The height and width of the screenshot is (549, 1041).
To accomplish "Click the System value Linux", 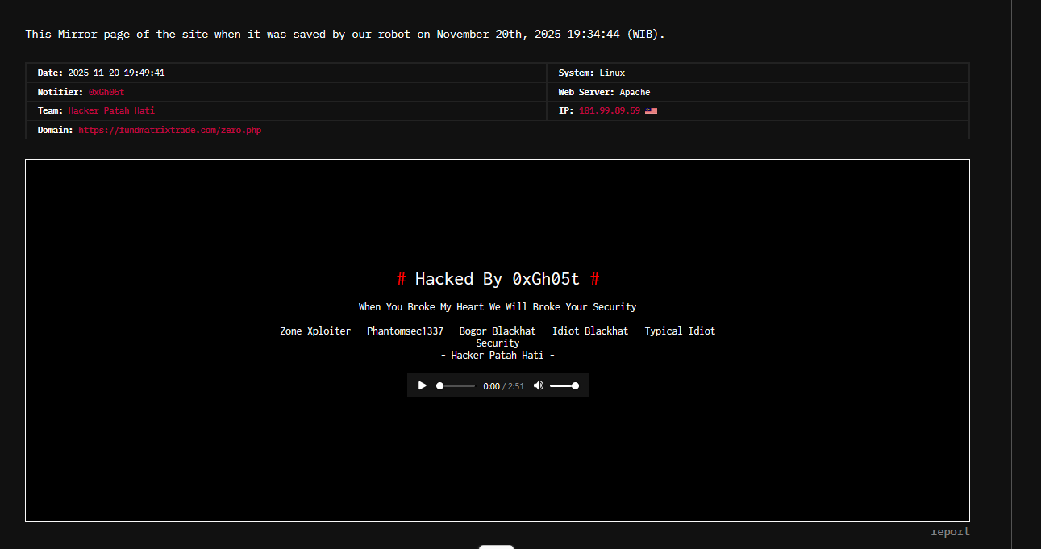I will pos(612,73).
